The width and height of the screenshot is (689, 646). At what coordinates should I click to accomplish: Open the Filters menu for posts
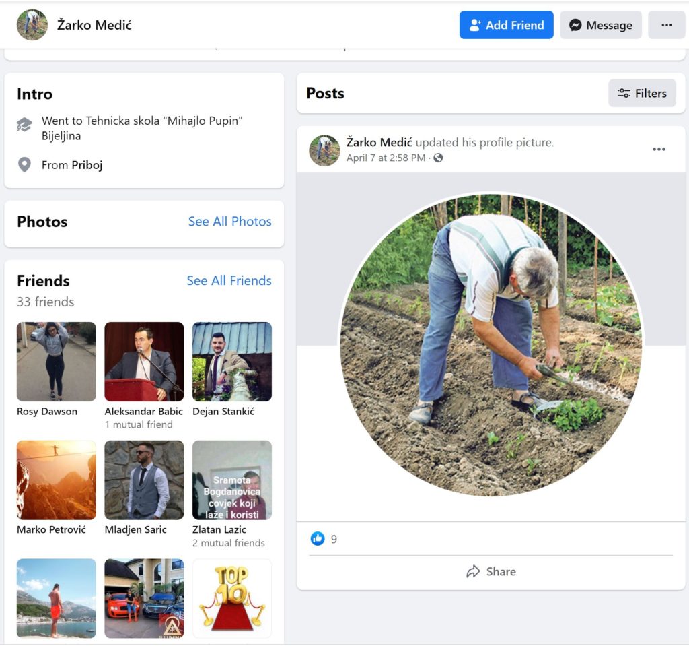pos(642,94)
